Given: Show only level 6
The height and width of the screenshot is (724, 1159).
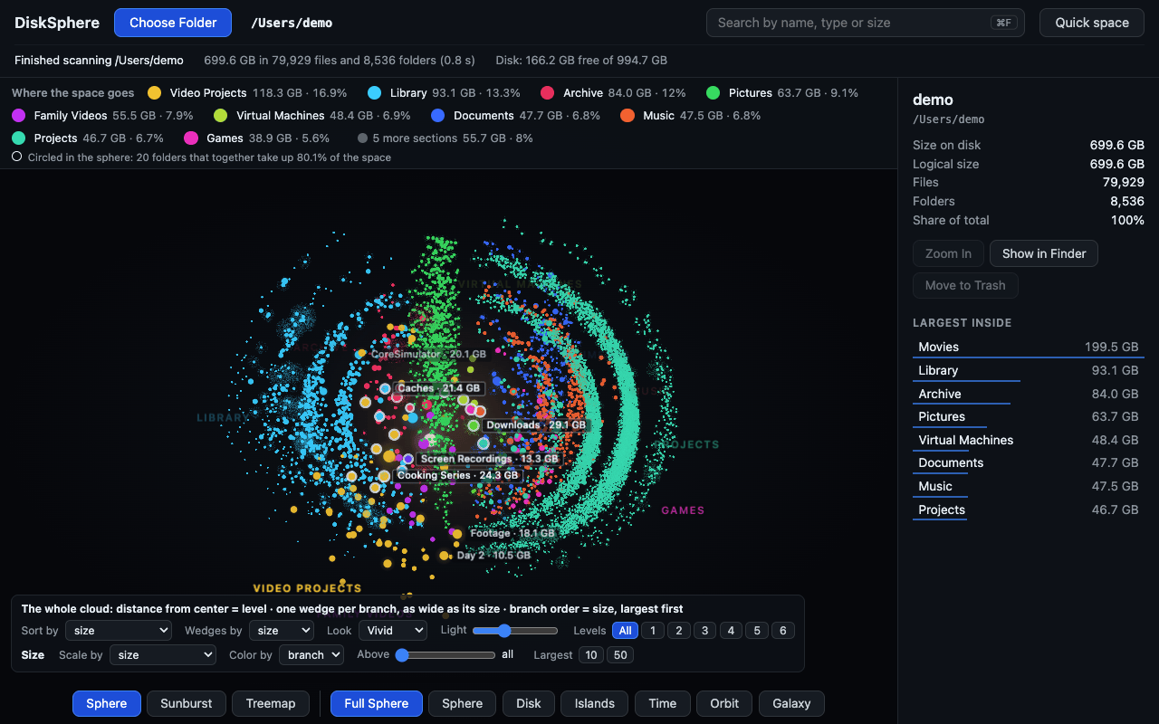Looking at the screenshot, I should point(783,631).
